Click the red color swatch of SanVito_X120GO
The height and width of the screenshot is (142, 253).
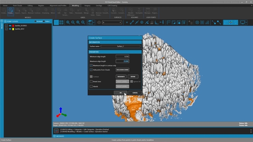[x=13, y=26]
